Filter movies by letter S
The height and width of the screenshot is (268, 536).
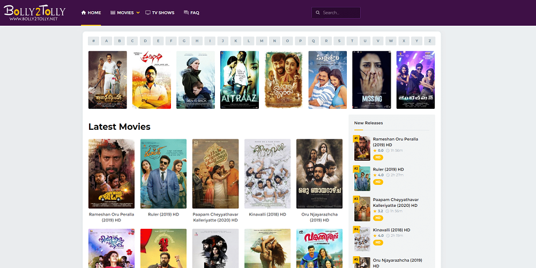coord(339,41)
